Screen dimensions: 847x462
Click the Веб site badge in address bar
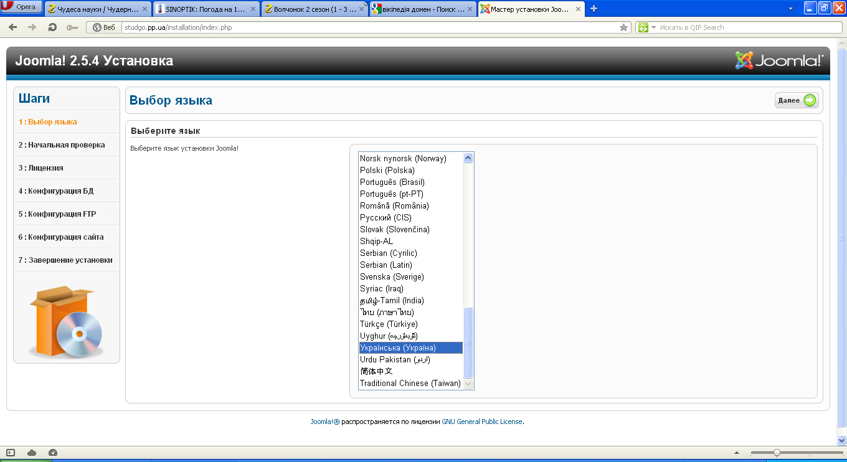[104, 27]
